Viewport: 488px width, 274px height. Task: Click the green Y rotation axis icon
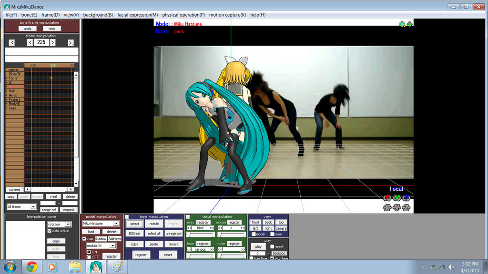396,197
